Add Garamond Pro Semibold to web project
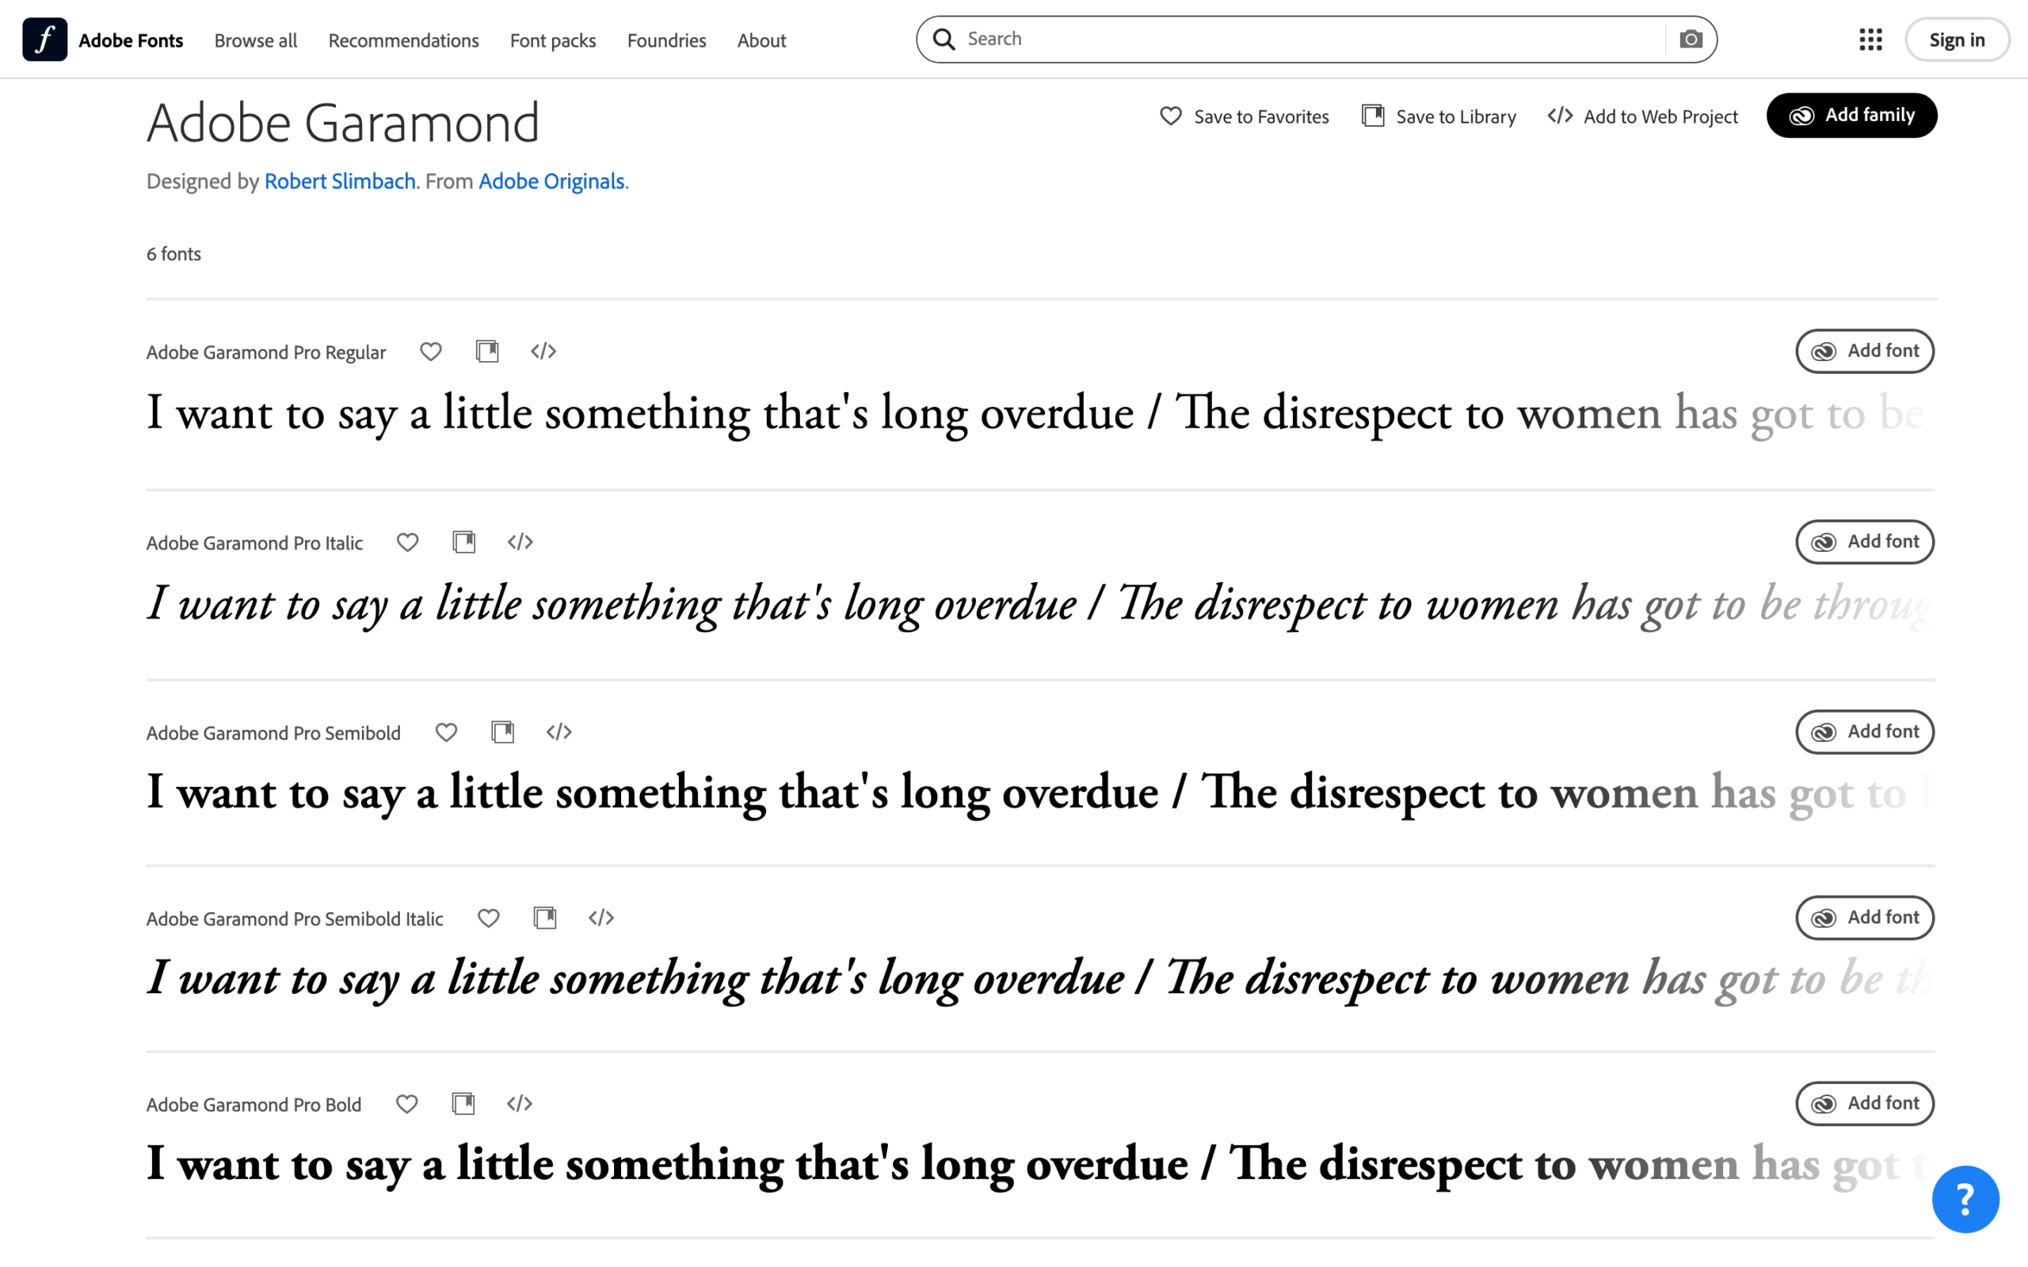Screen dimensions: 2028x1267 559,732
